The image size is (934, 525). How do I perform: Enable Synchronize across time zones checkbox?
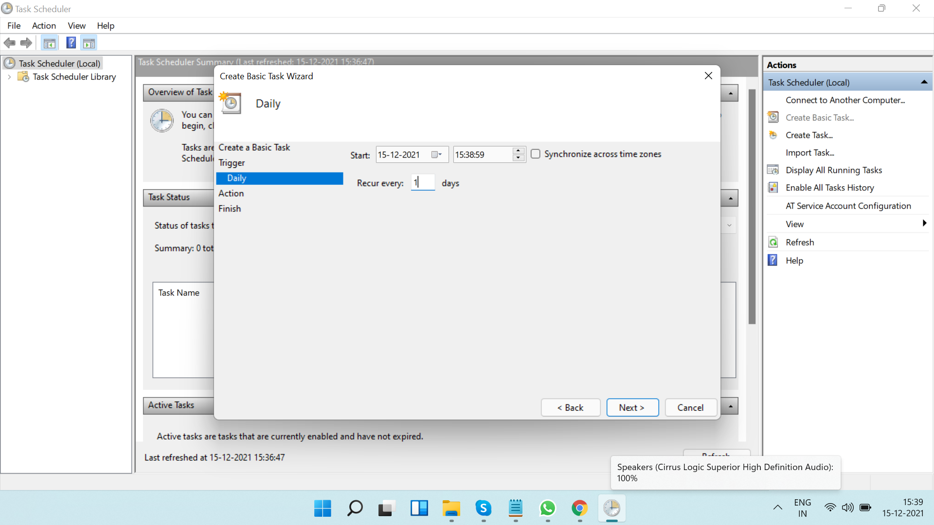[536, 154]
